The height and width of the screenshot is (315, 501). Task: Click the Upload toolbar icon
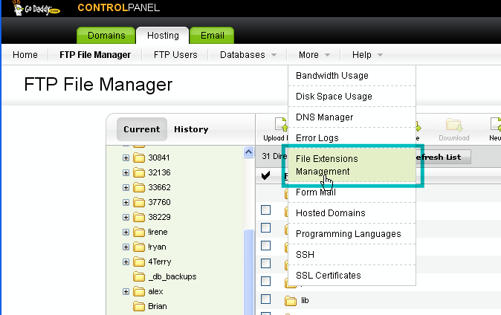(278, 128)
